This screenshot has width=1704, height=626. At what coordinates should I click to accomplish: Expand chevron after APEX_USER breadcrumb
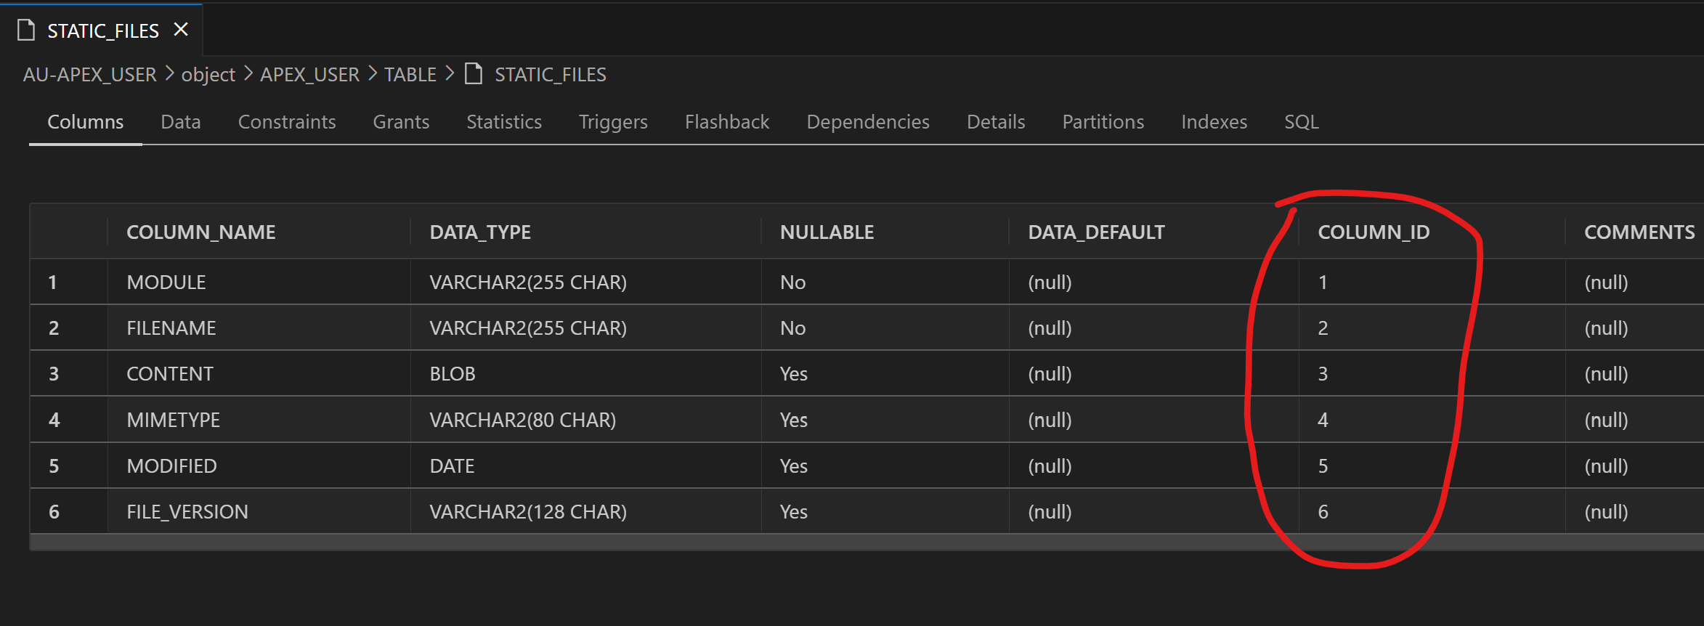tap(373, 73)
